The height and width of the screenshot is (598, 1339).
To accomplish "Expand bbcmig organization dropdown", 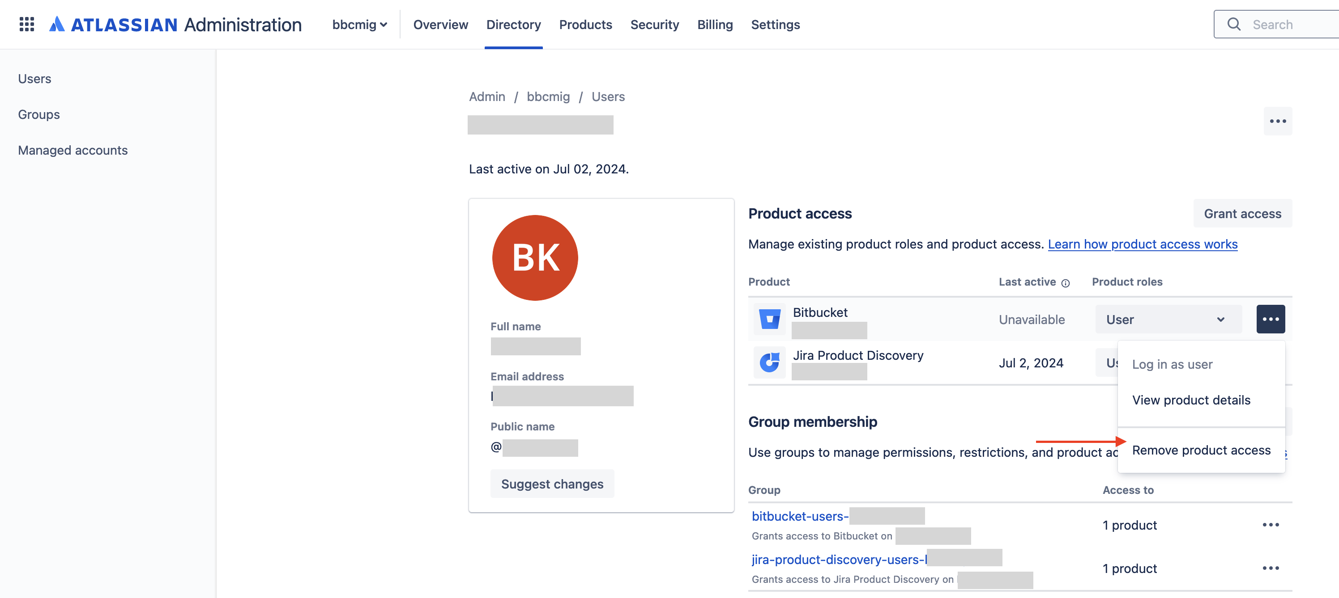I will tap(360, 25).
